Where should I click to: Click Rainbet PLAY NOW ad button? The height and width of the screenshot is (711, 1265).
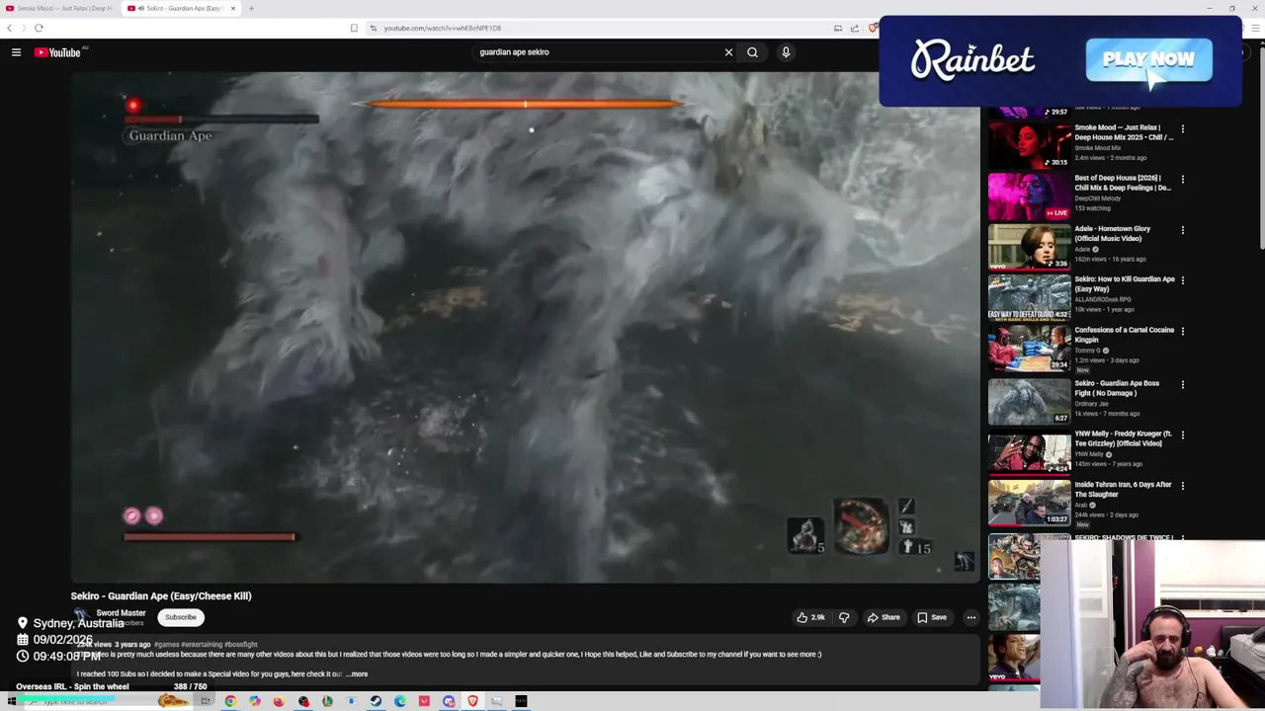pyautogui.click(x=1148, y=59)
